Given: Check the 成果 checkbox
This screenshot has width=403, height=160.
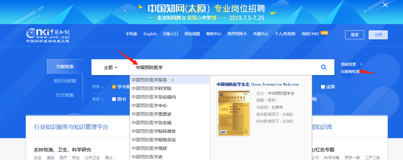Looking at the screenshot, I should [323, 87].
